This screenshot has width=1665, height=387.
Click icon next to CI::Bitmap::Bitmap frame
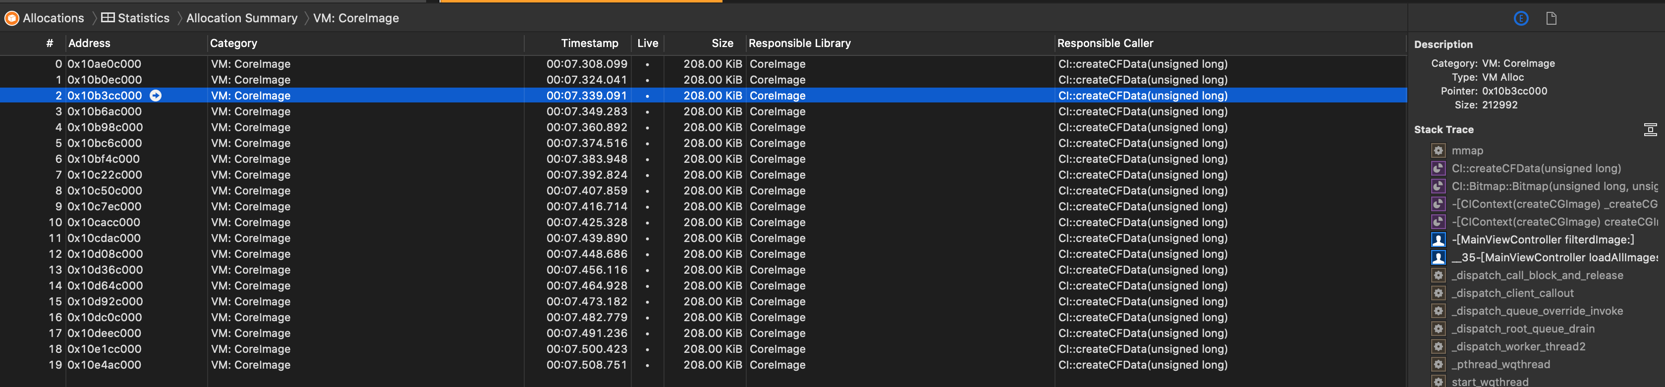[1438, 187]
